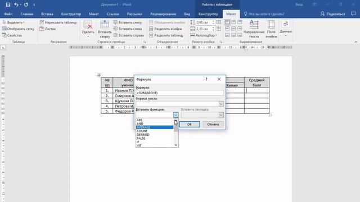Click Направление текста button
The image size is (360, 202).
point(254,29)
